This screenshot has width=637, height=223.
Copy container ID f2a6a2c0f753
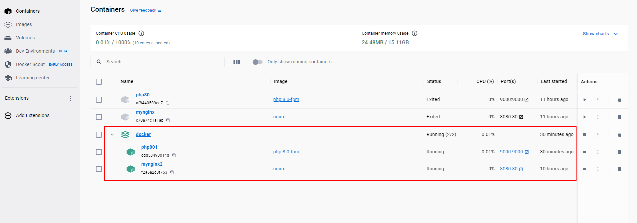(172, 172)
